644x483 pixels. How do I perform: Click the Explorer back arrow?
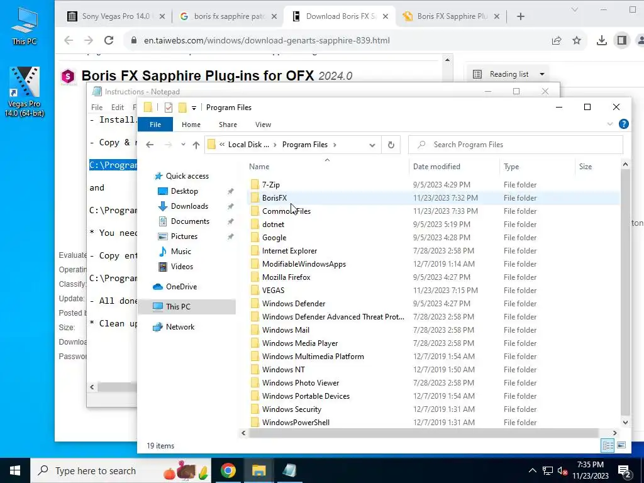tap(150, 145)
